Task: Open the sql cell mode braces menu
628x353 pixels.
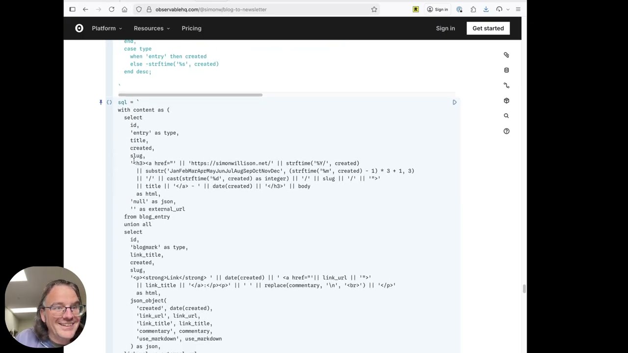Action: 109,102
